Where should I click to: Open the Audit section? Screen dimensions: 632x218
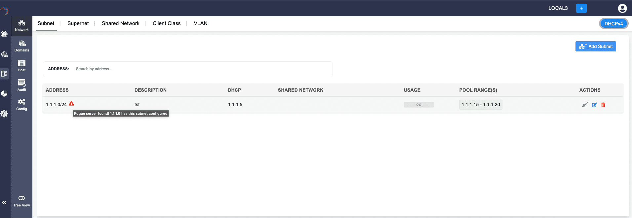[22, 85]
